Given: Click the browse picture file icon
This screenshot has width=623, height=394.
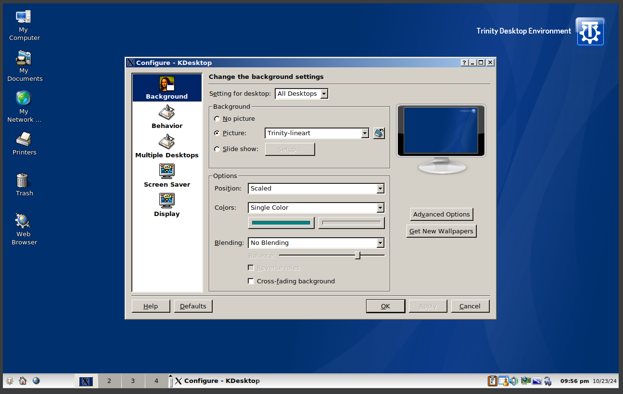Looking at the screenshot, I should click(379, 133).
